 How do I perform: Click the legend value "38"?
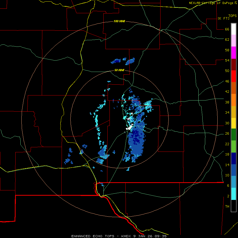227,102
